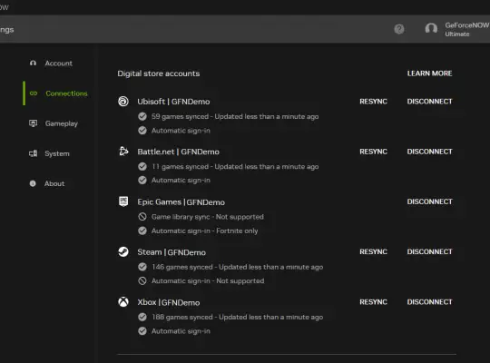This screenshot has width=490, height=363.
Task: Click the Account headset icon
Action: click(x=33, y=64)
